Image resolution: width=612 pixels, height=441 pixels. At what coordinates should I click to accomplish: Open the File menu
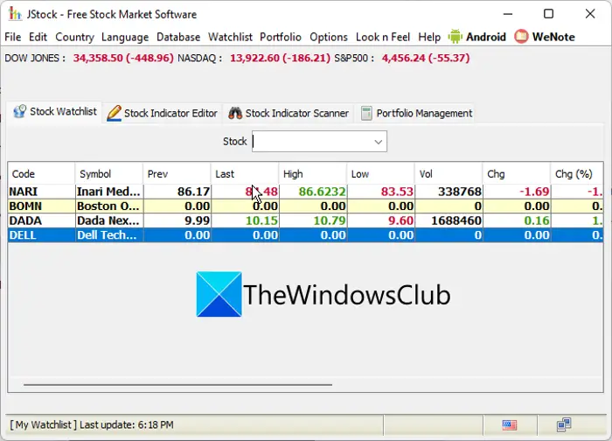pos(13,37)
